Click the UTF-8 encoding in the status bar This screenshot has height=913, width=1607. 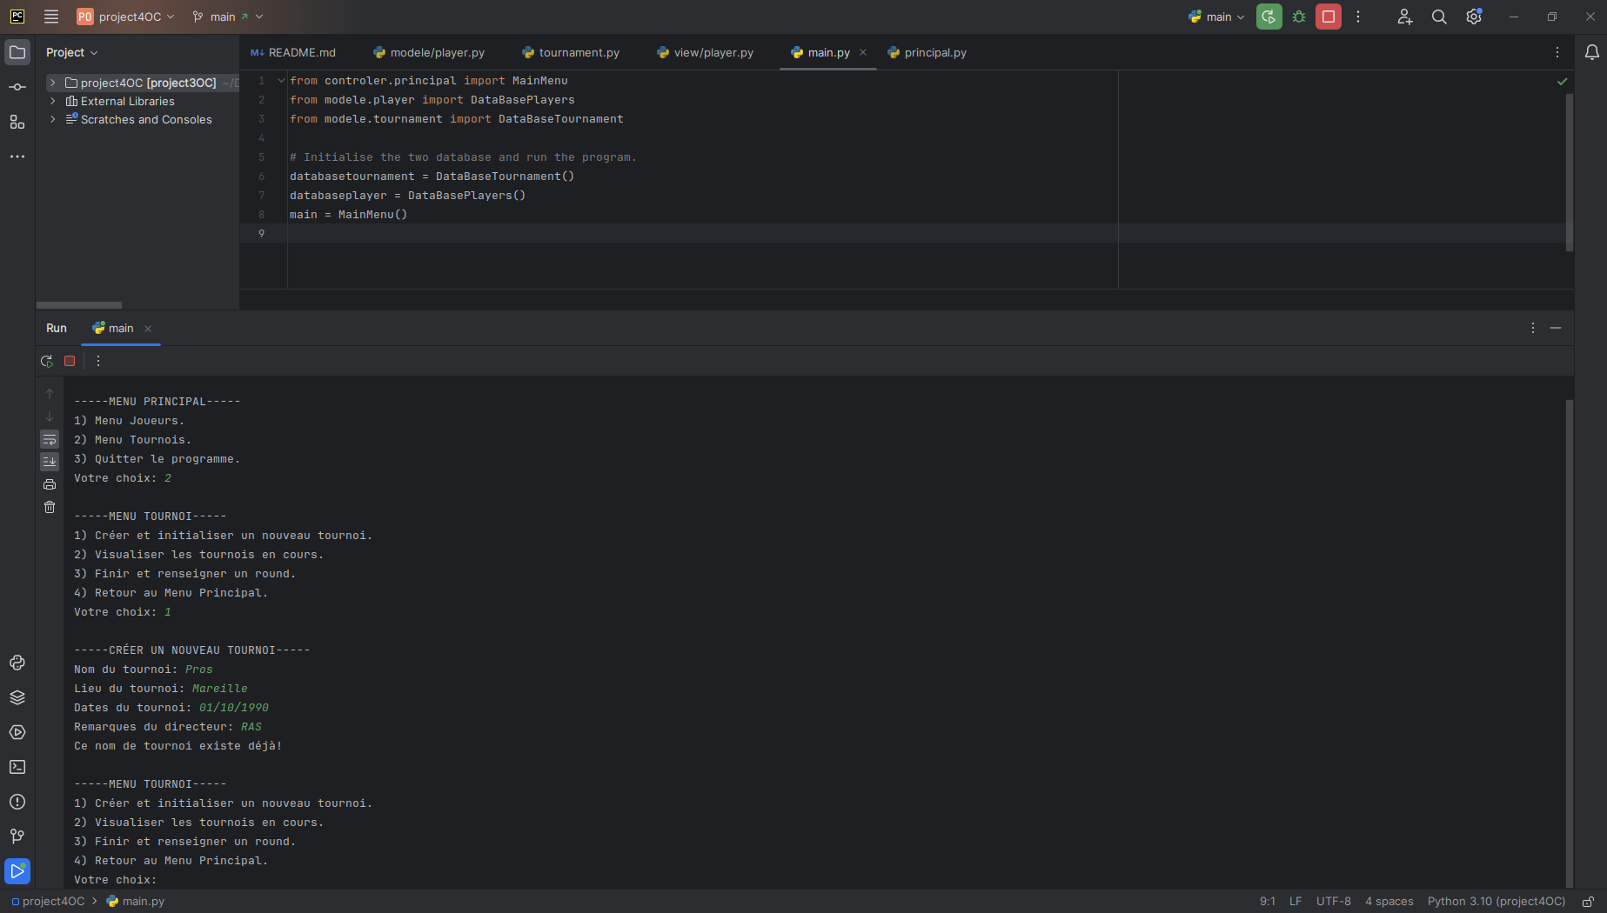pos(1333,901)
